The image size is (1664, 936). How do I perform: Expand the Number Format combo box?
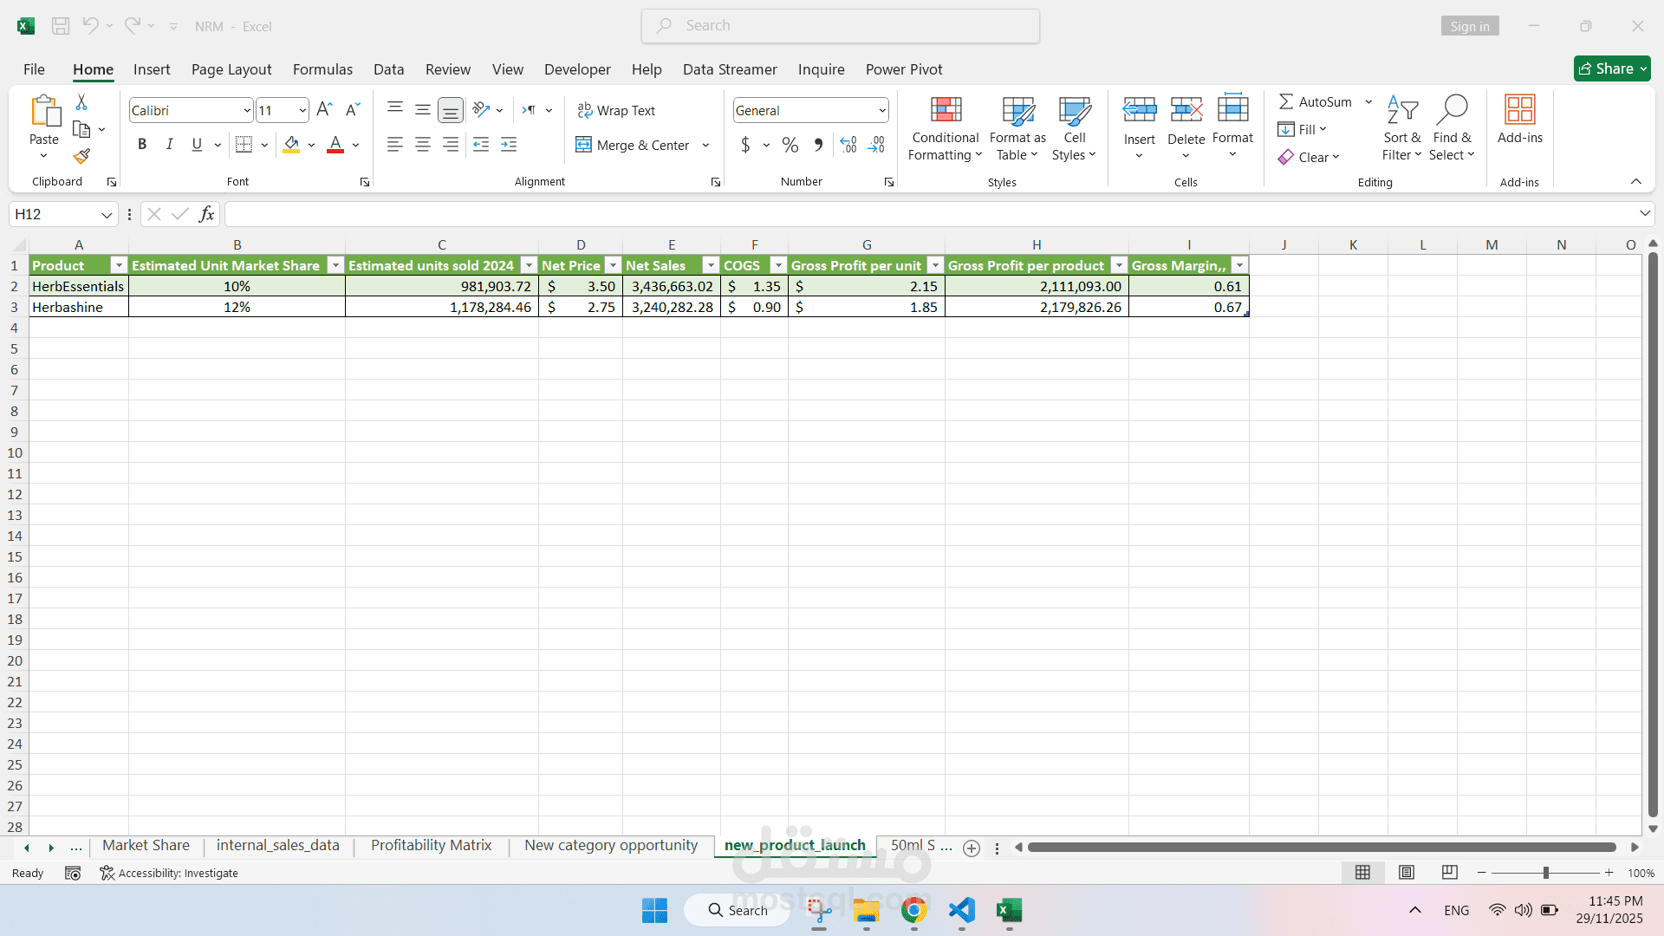click(x=881, y=111)
